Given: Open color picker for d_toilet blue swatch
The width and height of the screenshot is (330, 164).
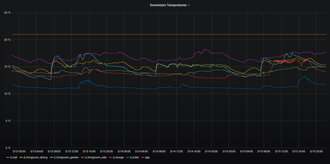Looking at the screenshot, I should click(128, 157).
